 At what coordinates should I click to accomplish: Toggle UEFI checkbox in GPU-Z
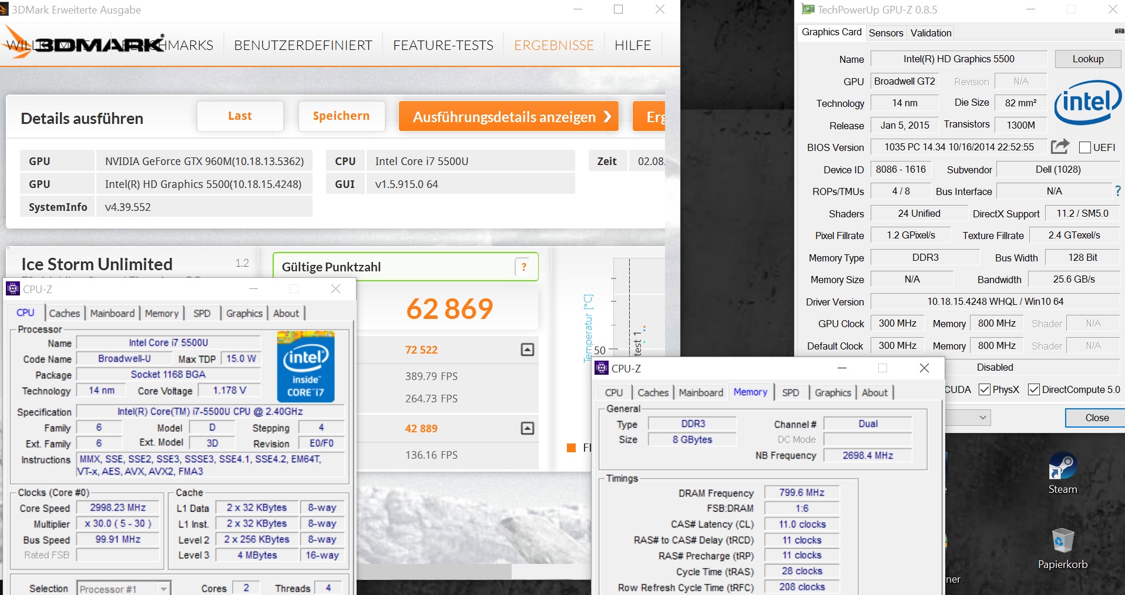1085,147
